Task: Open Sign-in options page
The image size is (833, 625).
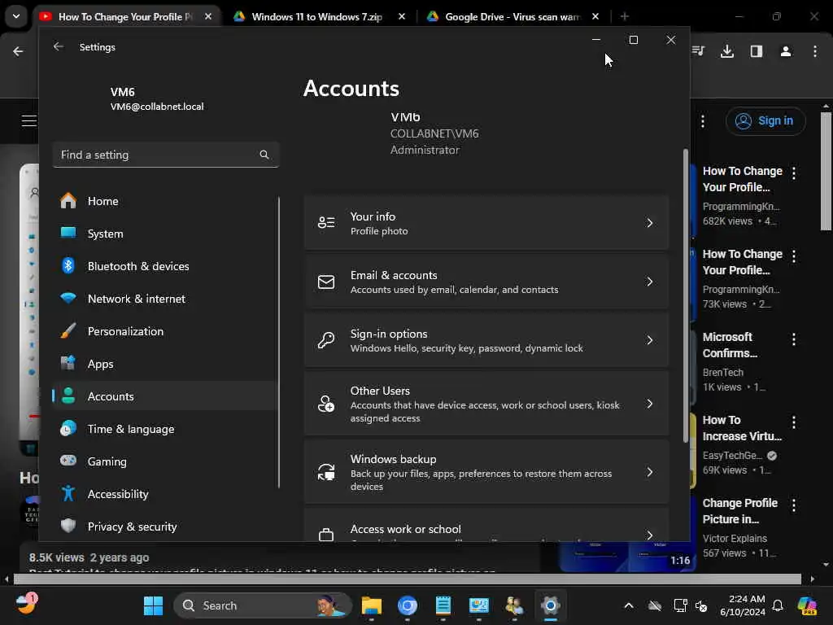Action: click(486, 340)
